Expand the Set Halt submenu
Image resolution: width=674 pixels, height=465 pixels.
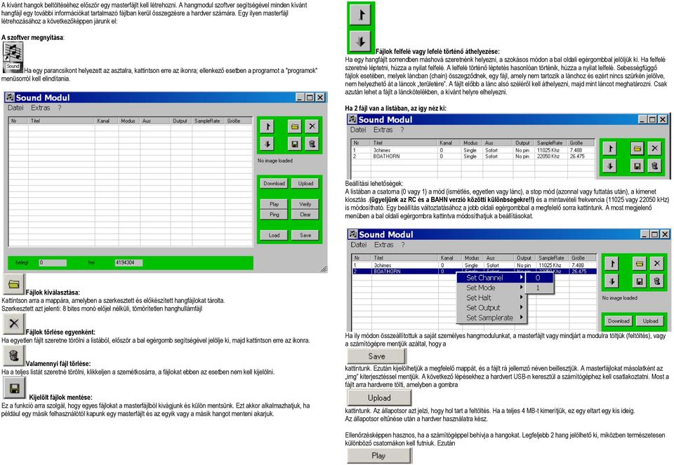pos(491,297)
